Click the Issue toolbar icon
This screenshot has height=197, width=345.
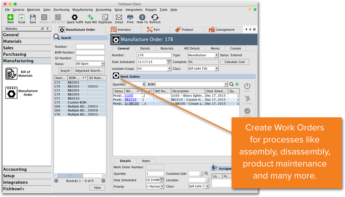(21, 17)
